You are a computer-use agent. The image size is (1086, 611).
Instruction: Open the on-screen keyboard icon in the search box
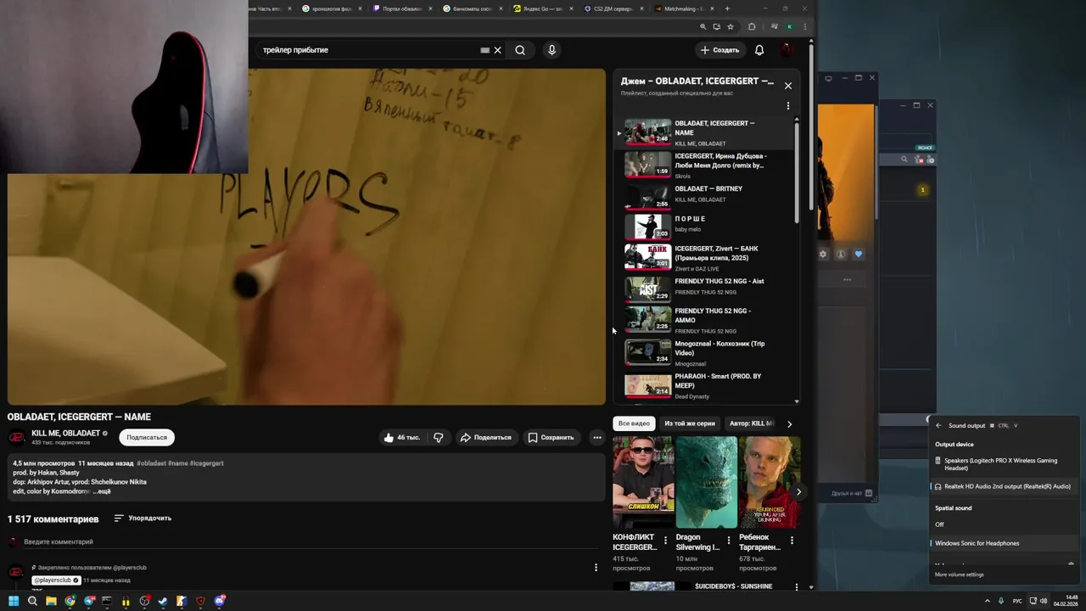click(x=484, y=50)
